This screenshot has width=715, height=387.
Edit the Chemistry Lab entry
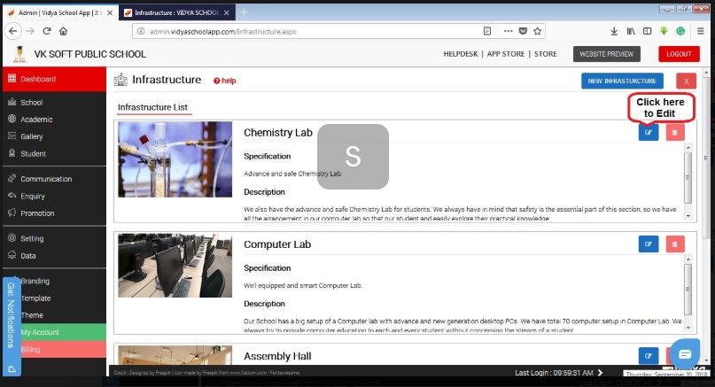649,132
